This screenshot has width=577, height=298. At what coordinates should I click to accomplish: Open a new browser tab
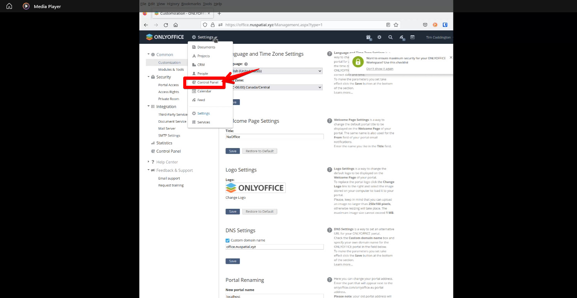219,13
